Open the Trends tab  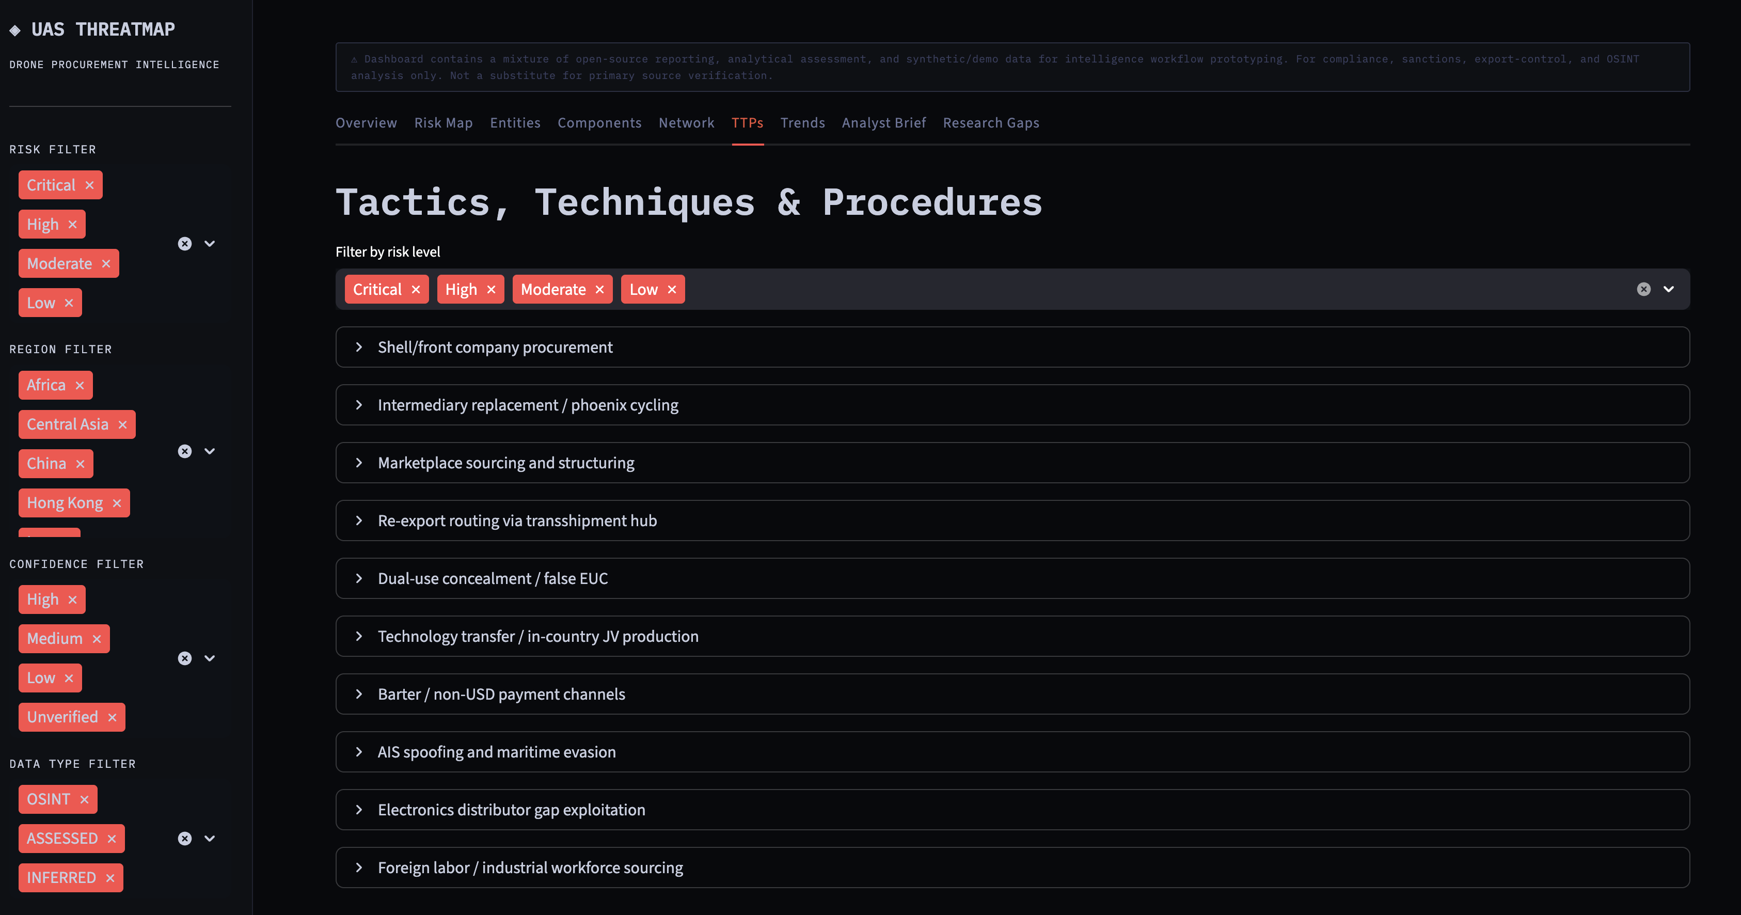click(x=803, y=123)
